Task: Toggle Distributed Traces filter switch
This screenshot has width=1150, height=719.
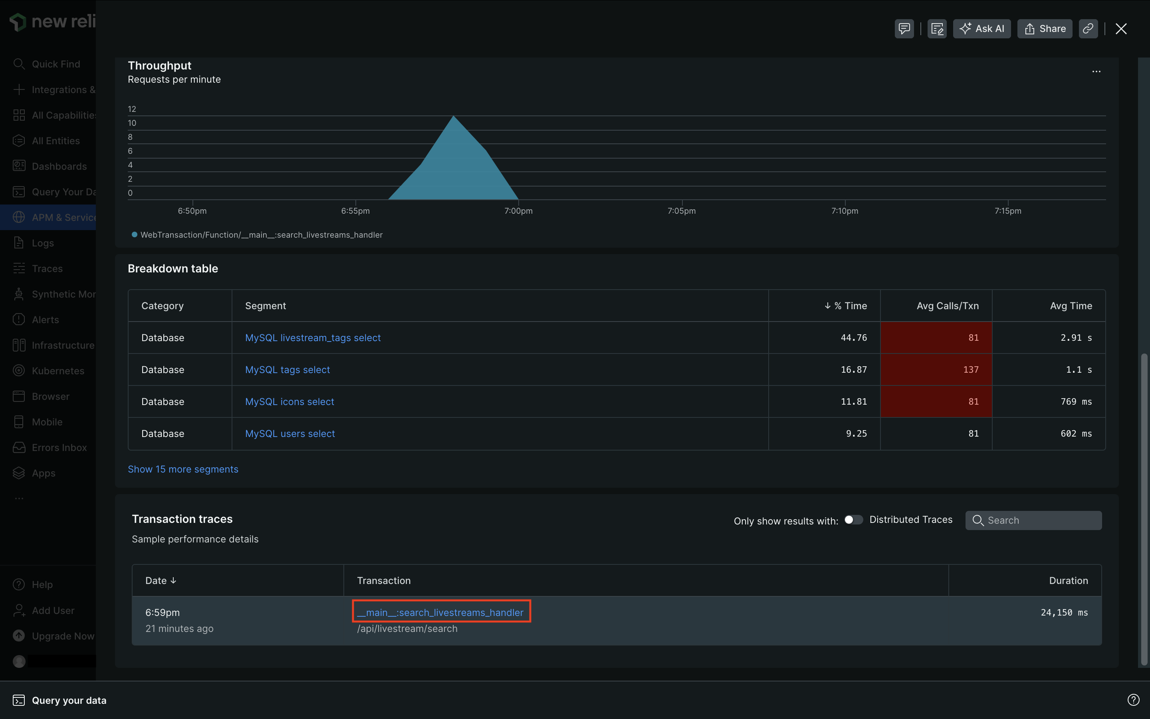Action: (853, 520)
